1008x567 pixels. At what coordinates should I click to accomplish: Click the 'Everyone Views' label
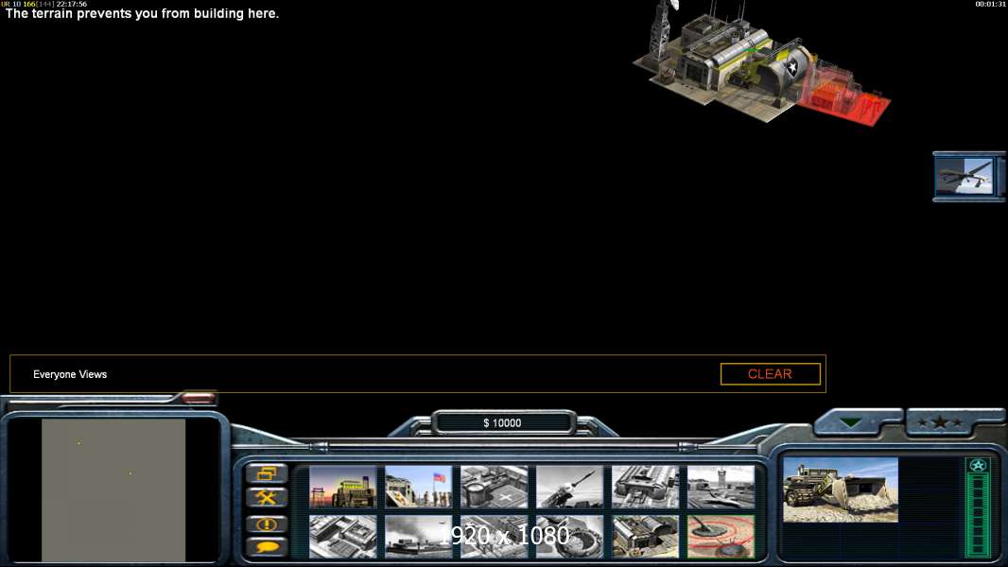[x=70, y=374]
